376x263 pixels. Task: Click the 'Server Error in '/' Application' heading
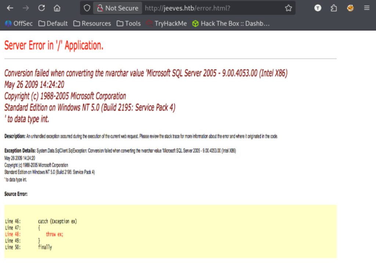54,46
